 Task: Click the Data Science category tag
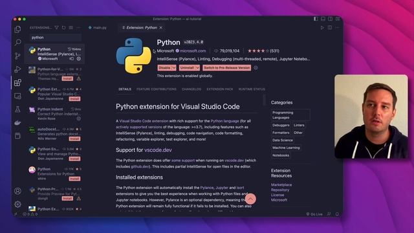283,140
